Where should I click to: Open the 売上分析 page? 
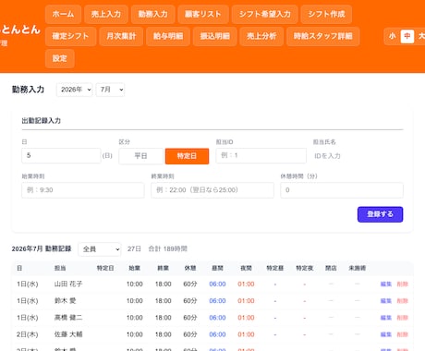[261, 36]
